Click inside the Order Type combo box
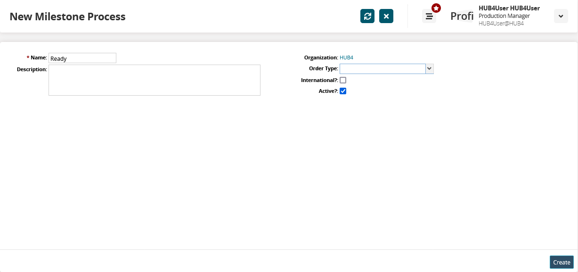Screen dimensions: 578x272 (382, 69)
